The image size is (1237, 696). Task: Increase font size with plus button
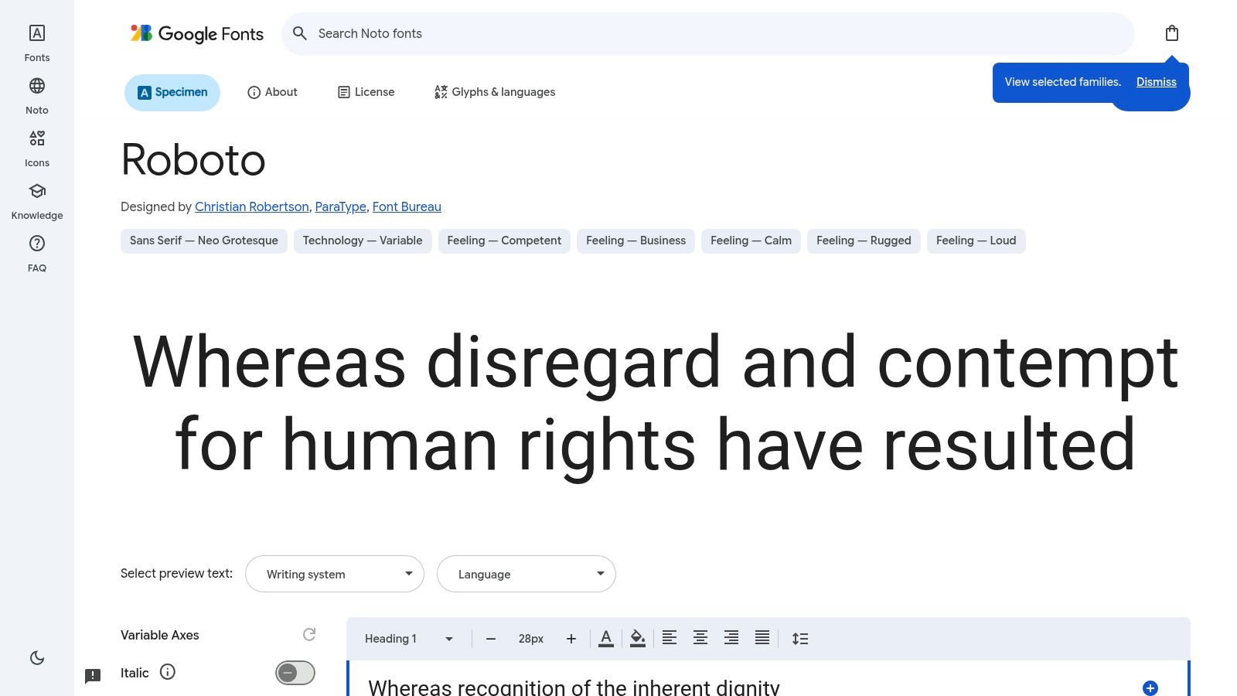[571, 639]
